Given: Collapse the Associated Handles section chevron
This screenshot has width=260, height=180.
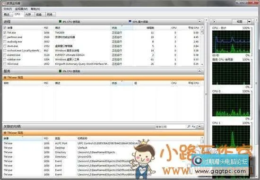Looking at the screenshot, I should click(199, 127).
